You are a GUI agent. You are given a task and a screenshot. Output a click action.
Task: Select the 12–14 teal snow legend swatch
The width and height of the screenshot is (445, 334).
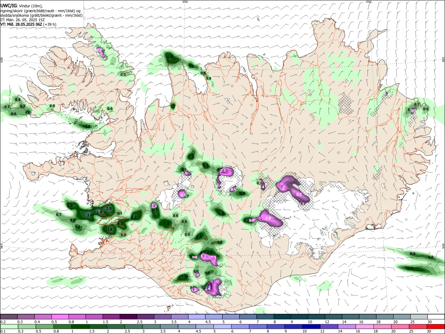(333, 317)
